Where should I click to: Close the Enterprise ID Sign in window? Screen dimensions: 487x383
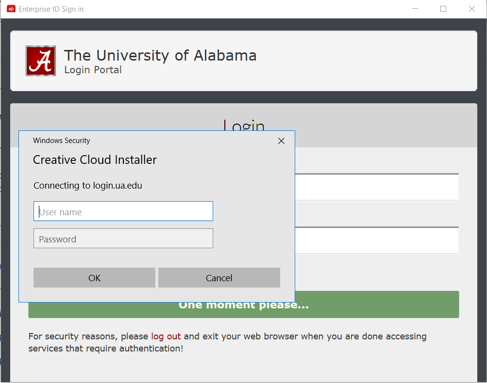click(x=472, y=9)
